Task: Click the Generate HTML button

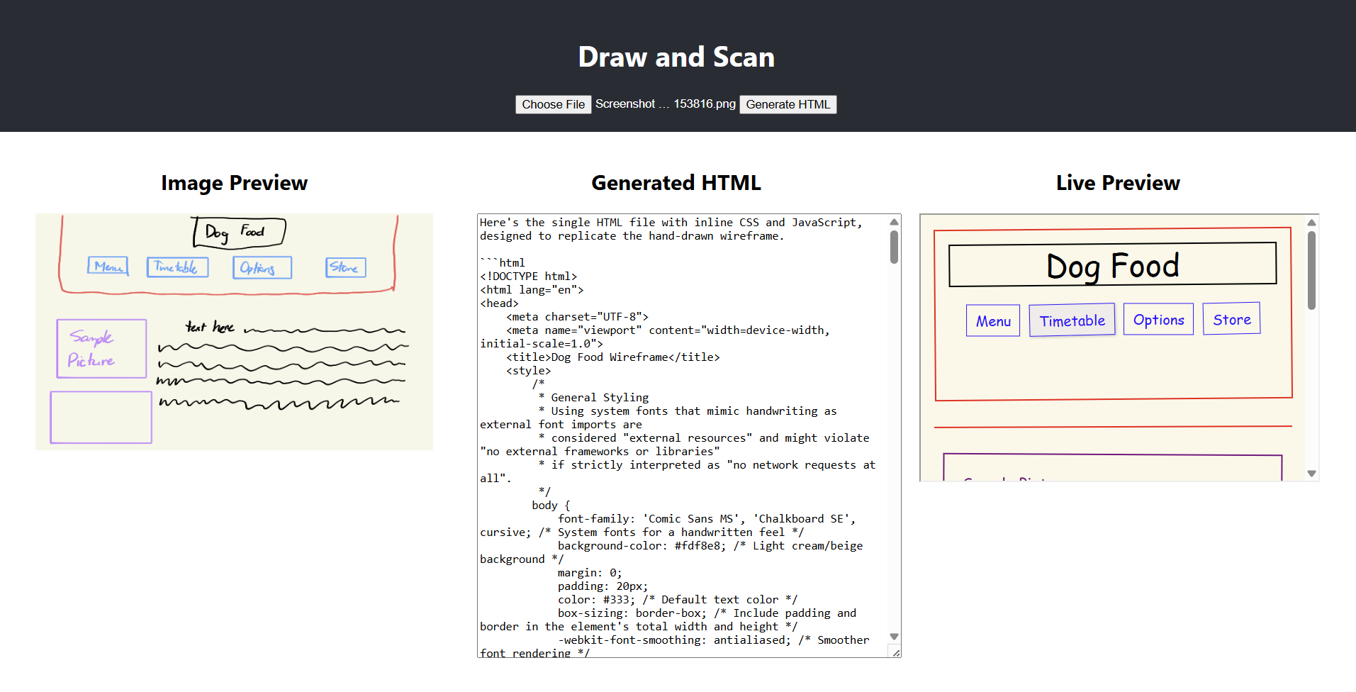Action: (x=788, y=104)
